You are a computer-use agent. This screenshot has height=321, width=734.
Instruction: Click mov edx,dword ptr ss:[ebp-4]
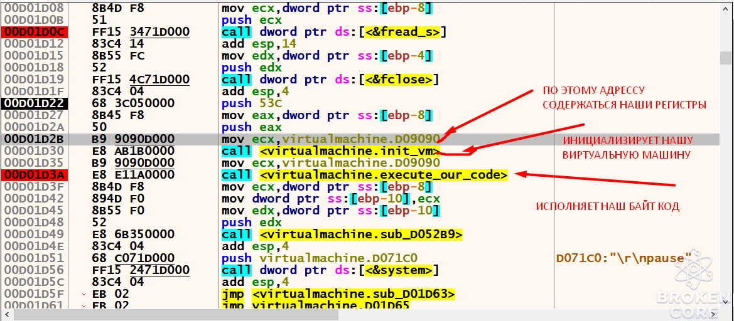point(327,56)
